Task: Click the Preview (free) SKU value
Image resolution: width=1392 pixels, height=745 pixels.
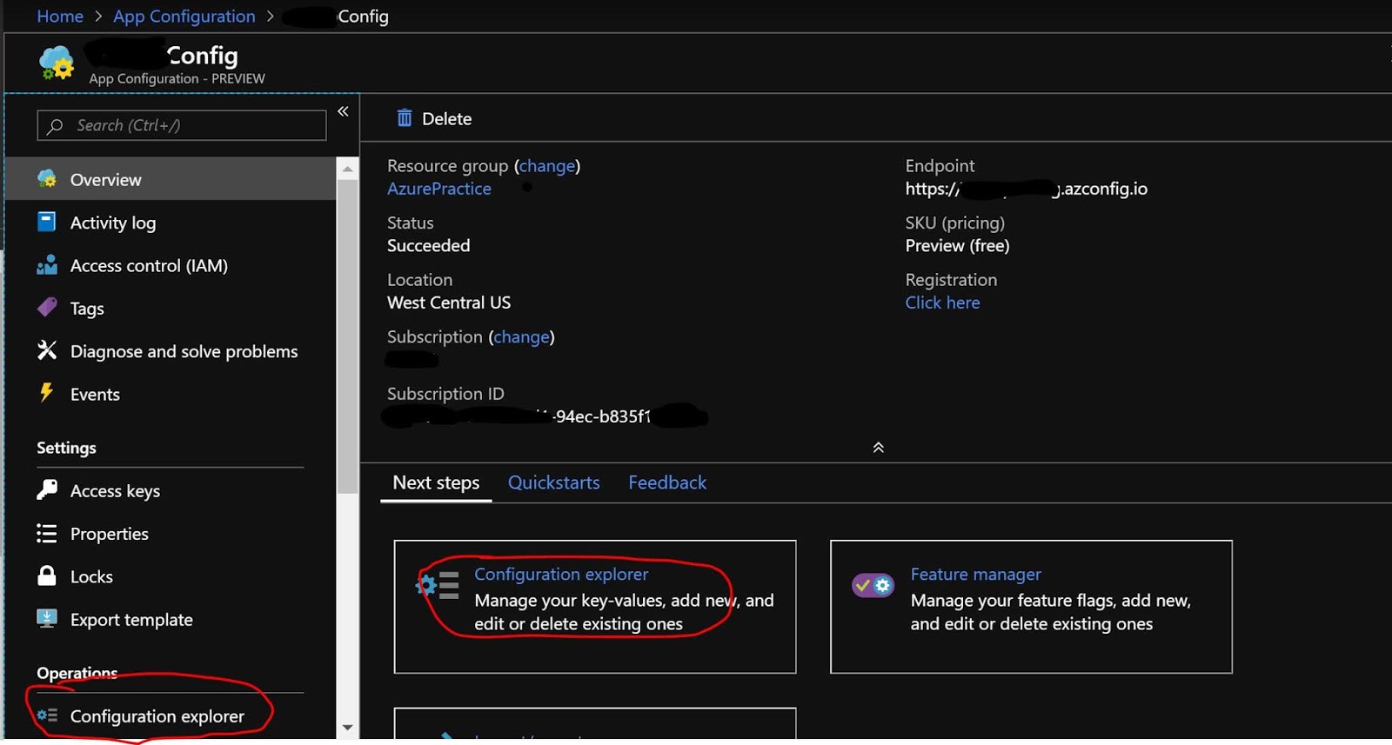Action: pos(957,245)
